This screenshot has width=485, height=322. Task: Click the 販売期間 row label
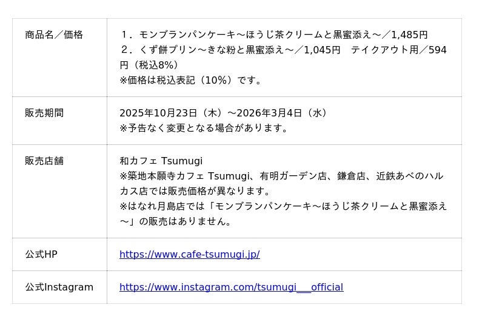pyautogui.click(x=44, y=113)
